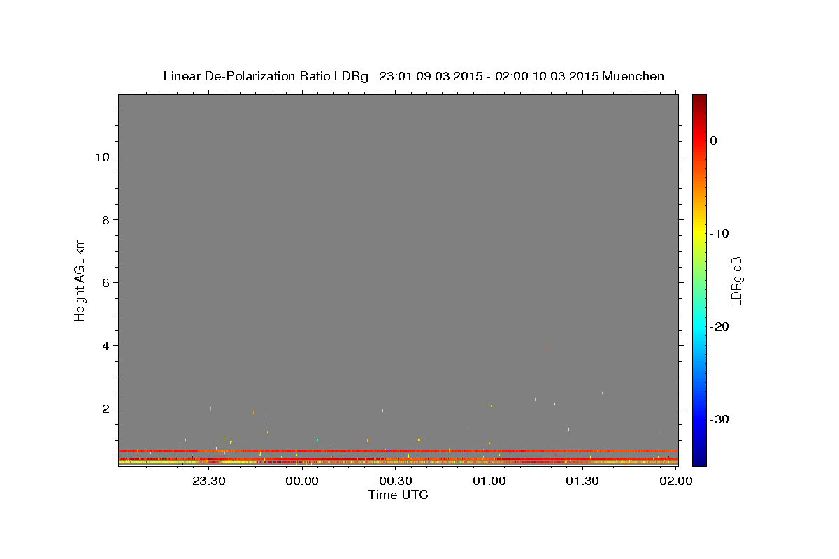The image size is (839, 559).
Task: Click the 00:00 time tick label
Action: pyautogui.click(x=302, y=481)
